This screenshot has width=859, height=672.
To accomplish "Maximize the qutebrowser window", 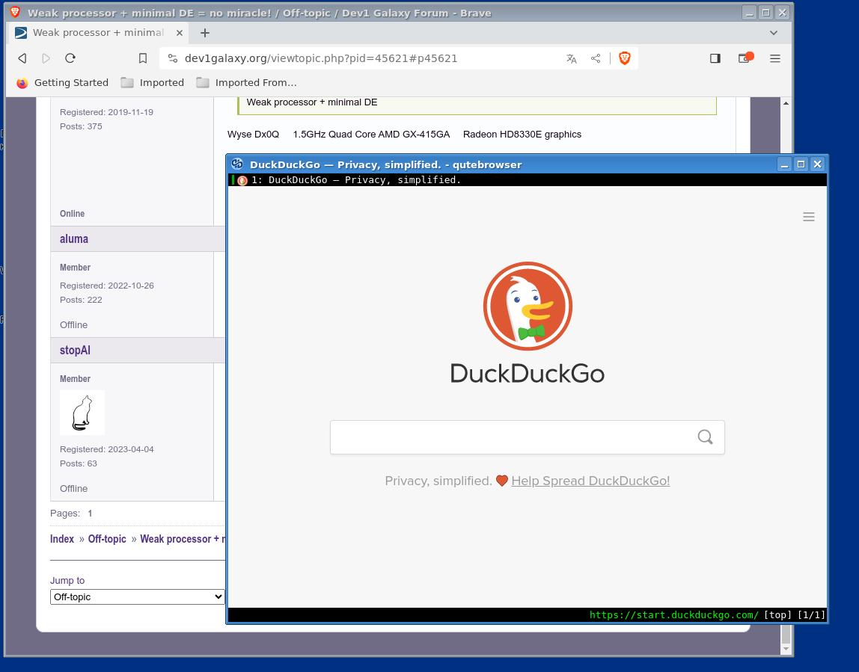I will 801,164.
